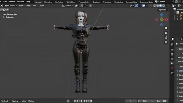Open the Object Mode dropdown
The width and height of the screenshot is (183, 103).
9,6
